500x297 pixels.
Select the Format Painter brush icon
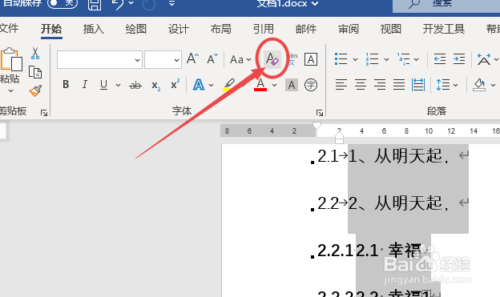[x=35, y=90]
